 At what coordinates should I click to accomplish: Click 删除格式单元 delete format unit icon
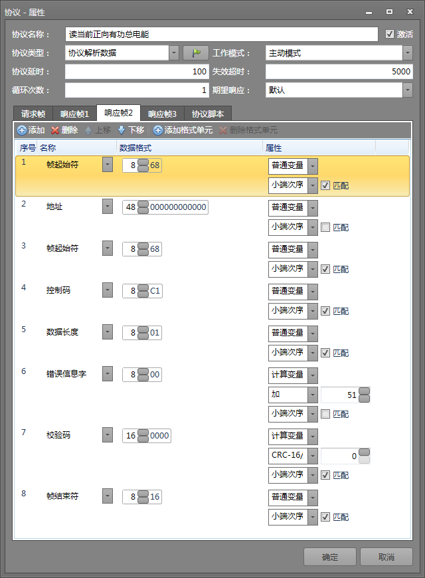[223, 130]
